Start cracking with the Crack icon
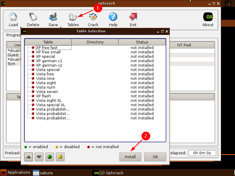235x176 pixels. (x=93, y=17)
